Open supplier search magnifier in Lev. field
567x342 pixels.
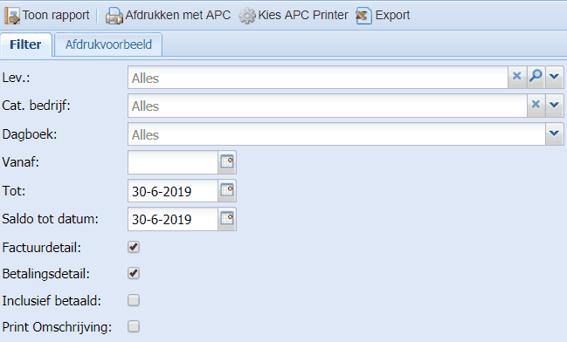[536, 77]
